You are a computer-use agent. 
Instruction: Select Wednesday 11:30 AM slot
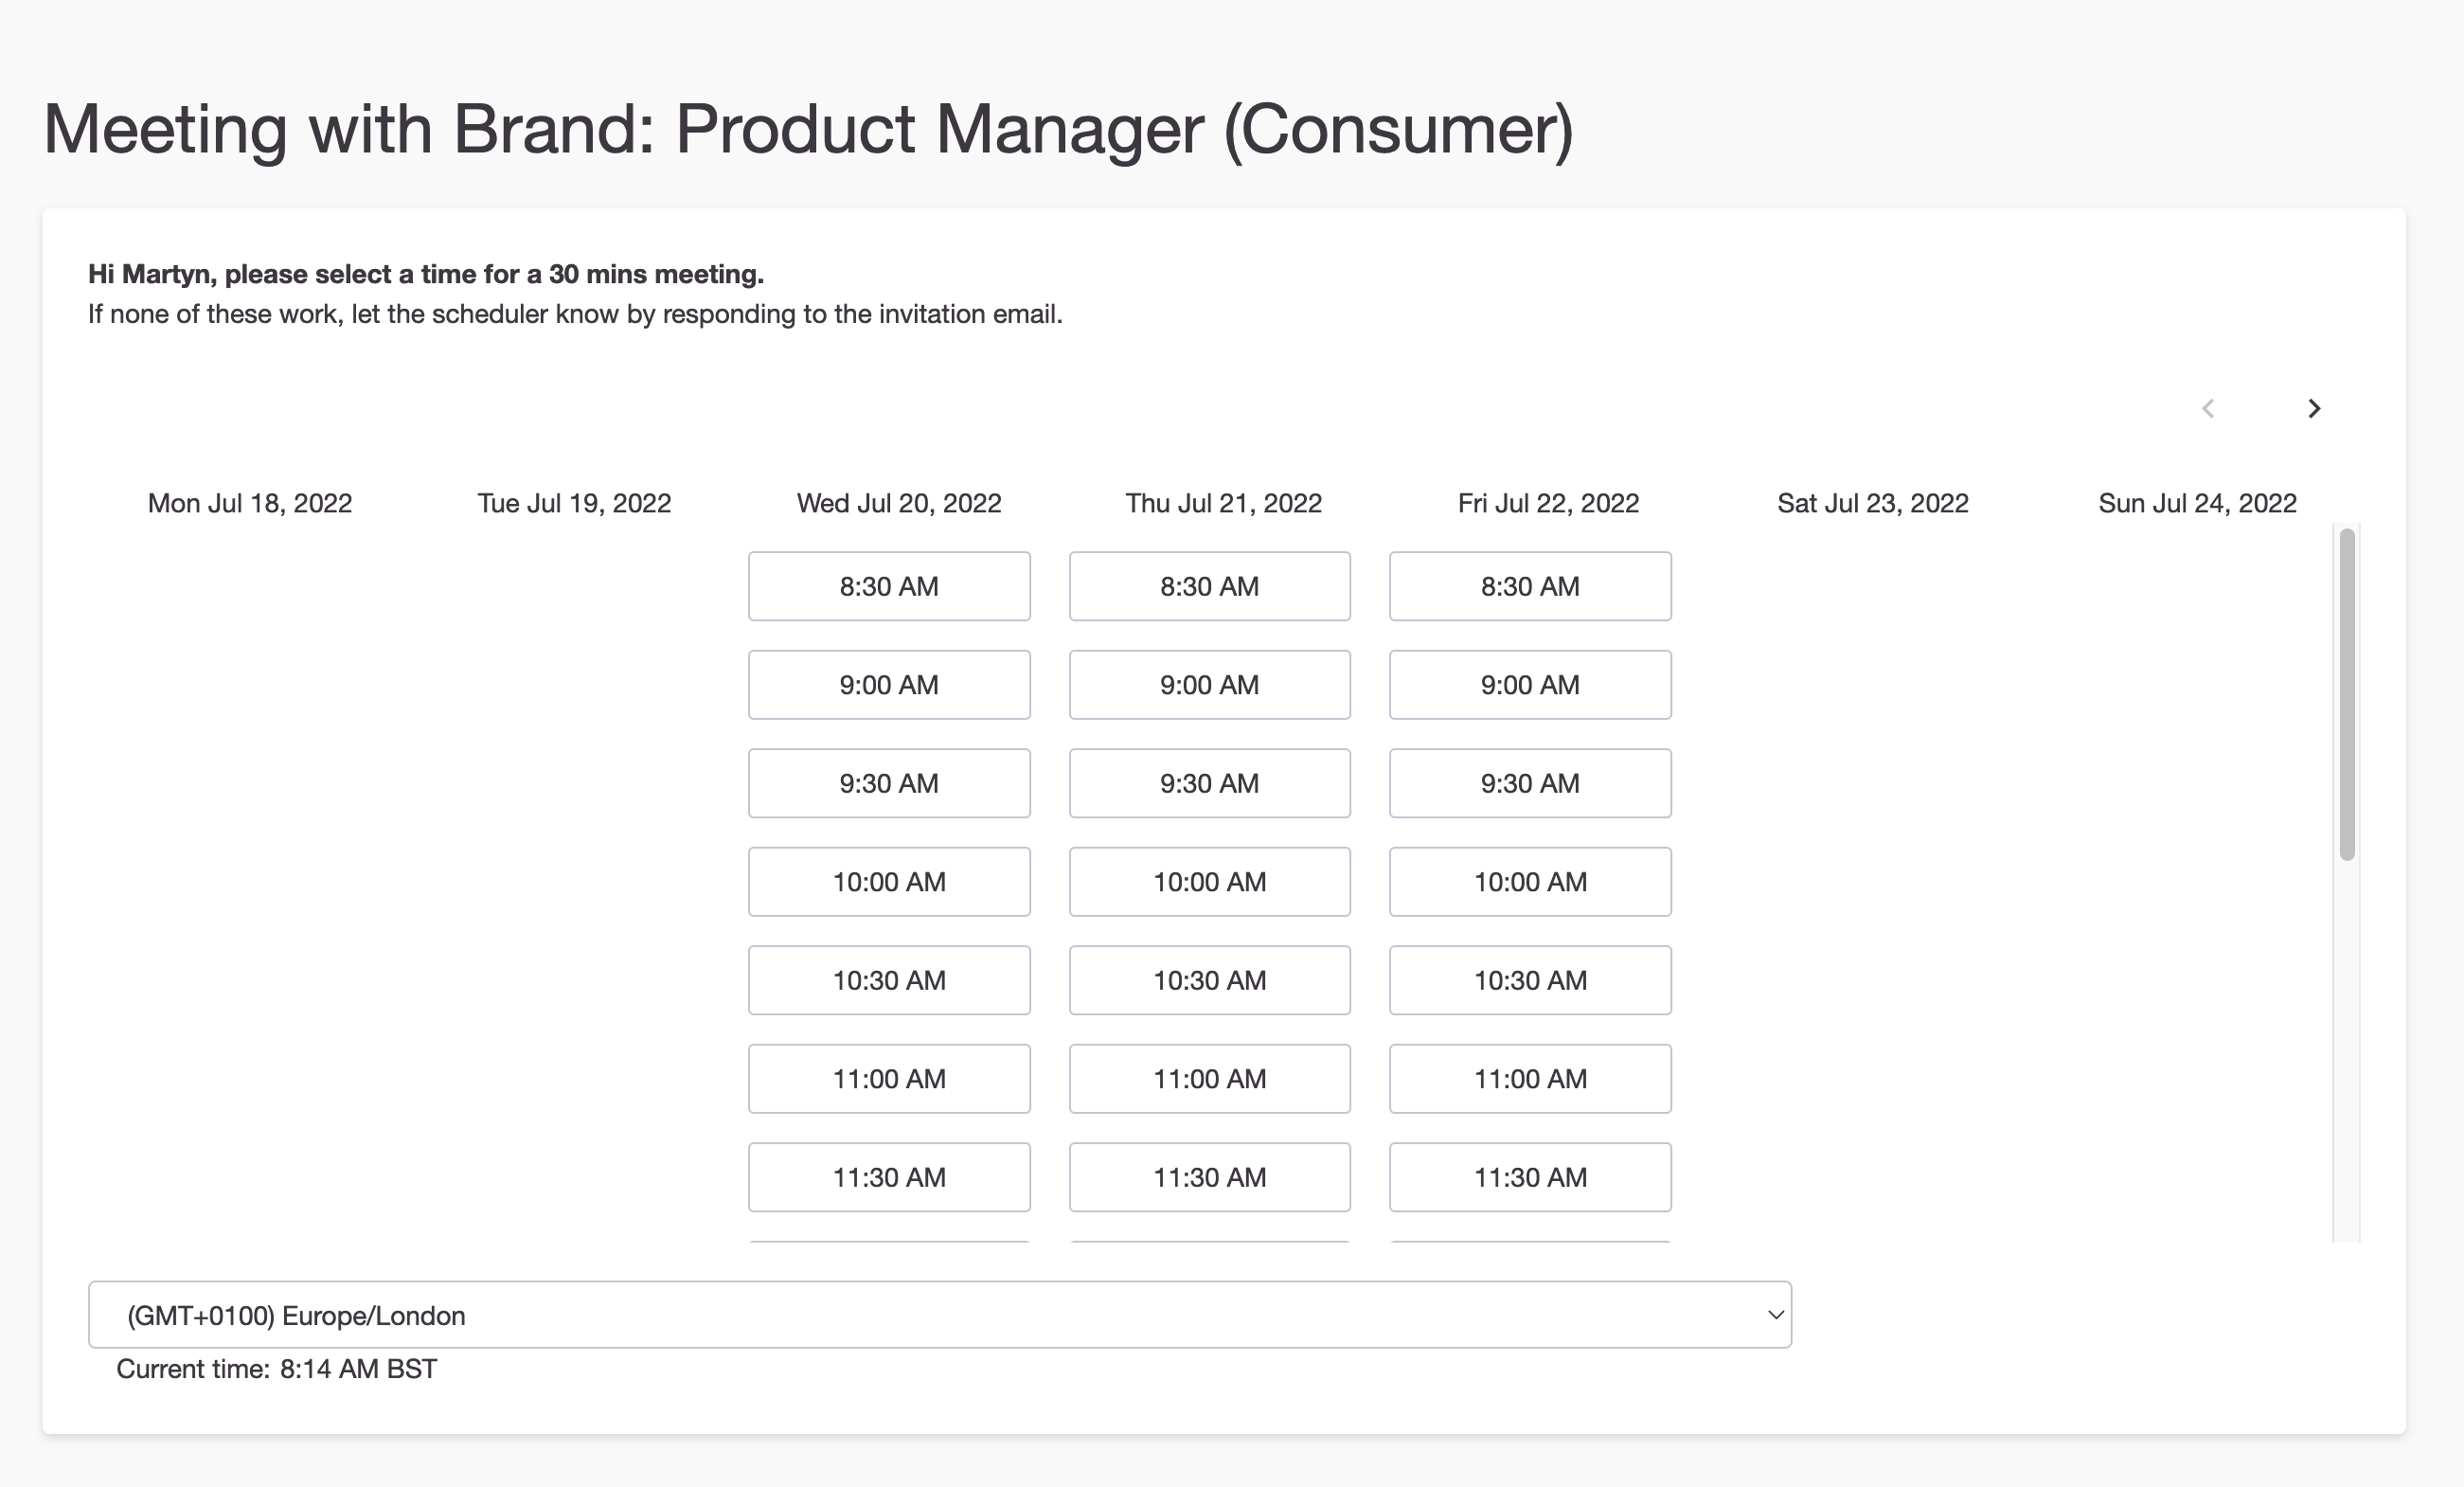[888, 1177]
